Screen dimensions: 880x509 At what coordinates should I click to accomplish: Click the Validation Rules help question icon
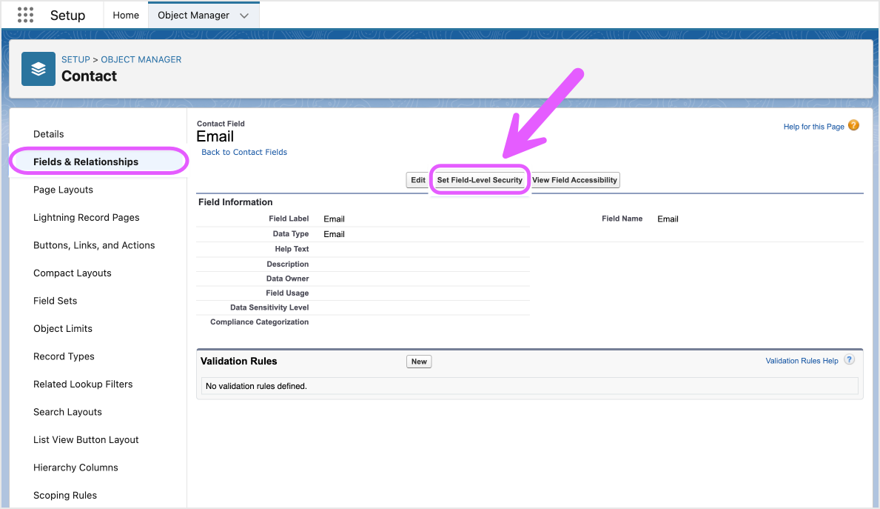849,360
